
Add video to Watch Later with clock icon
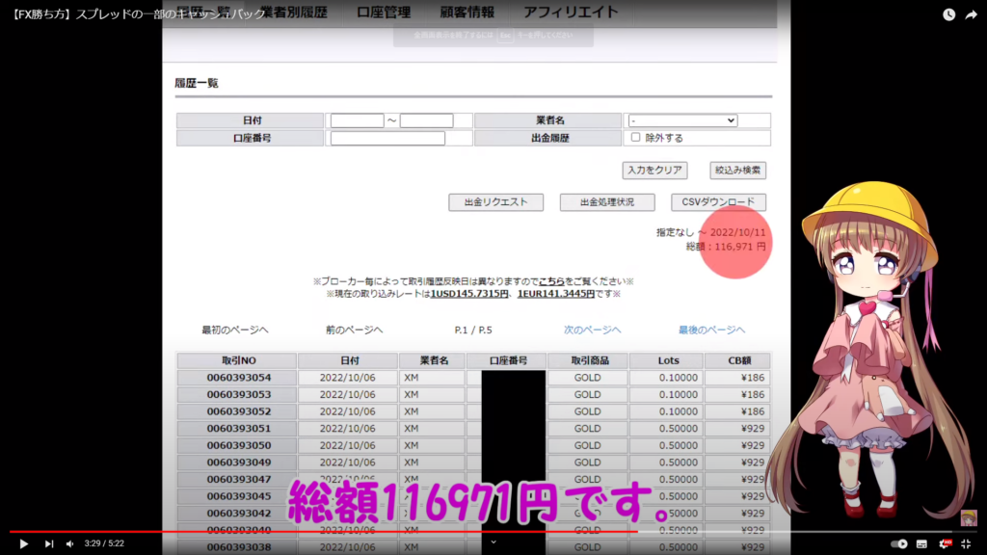pos(948,14)
